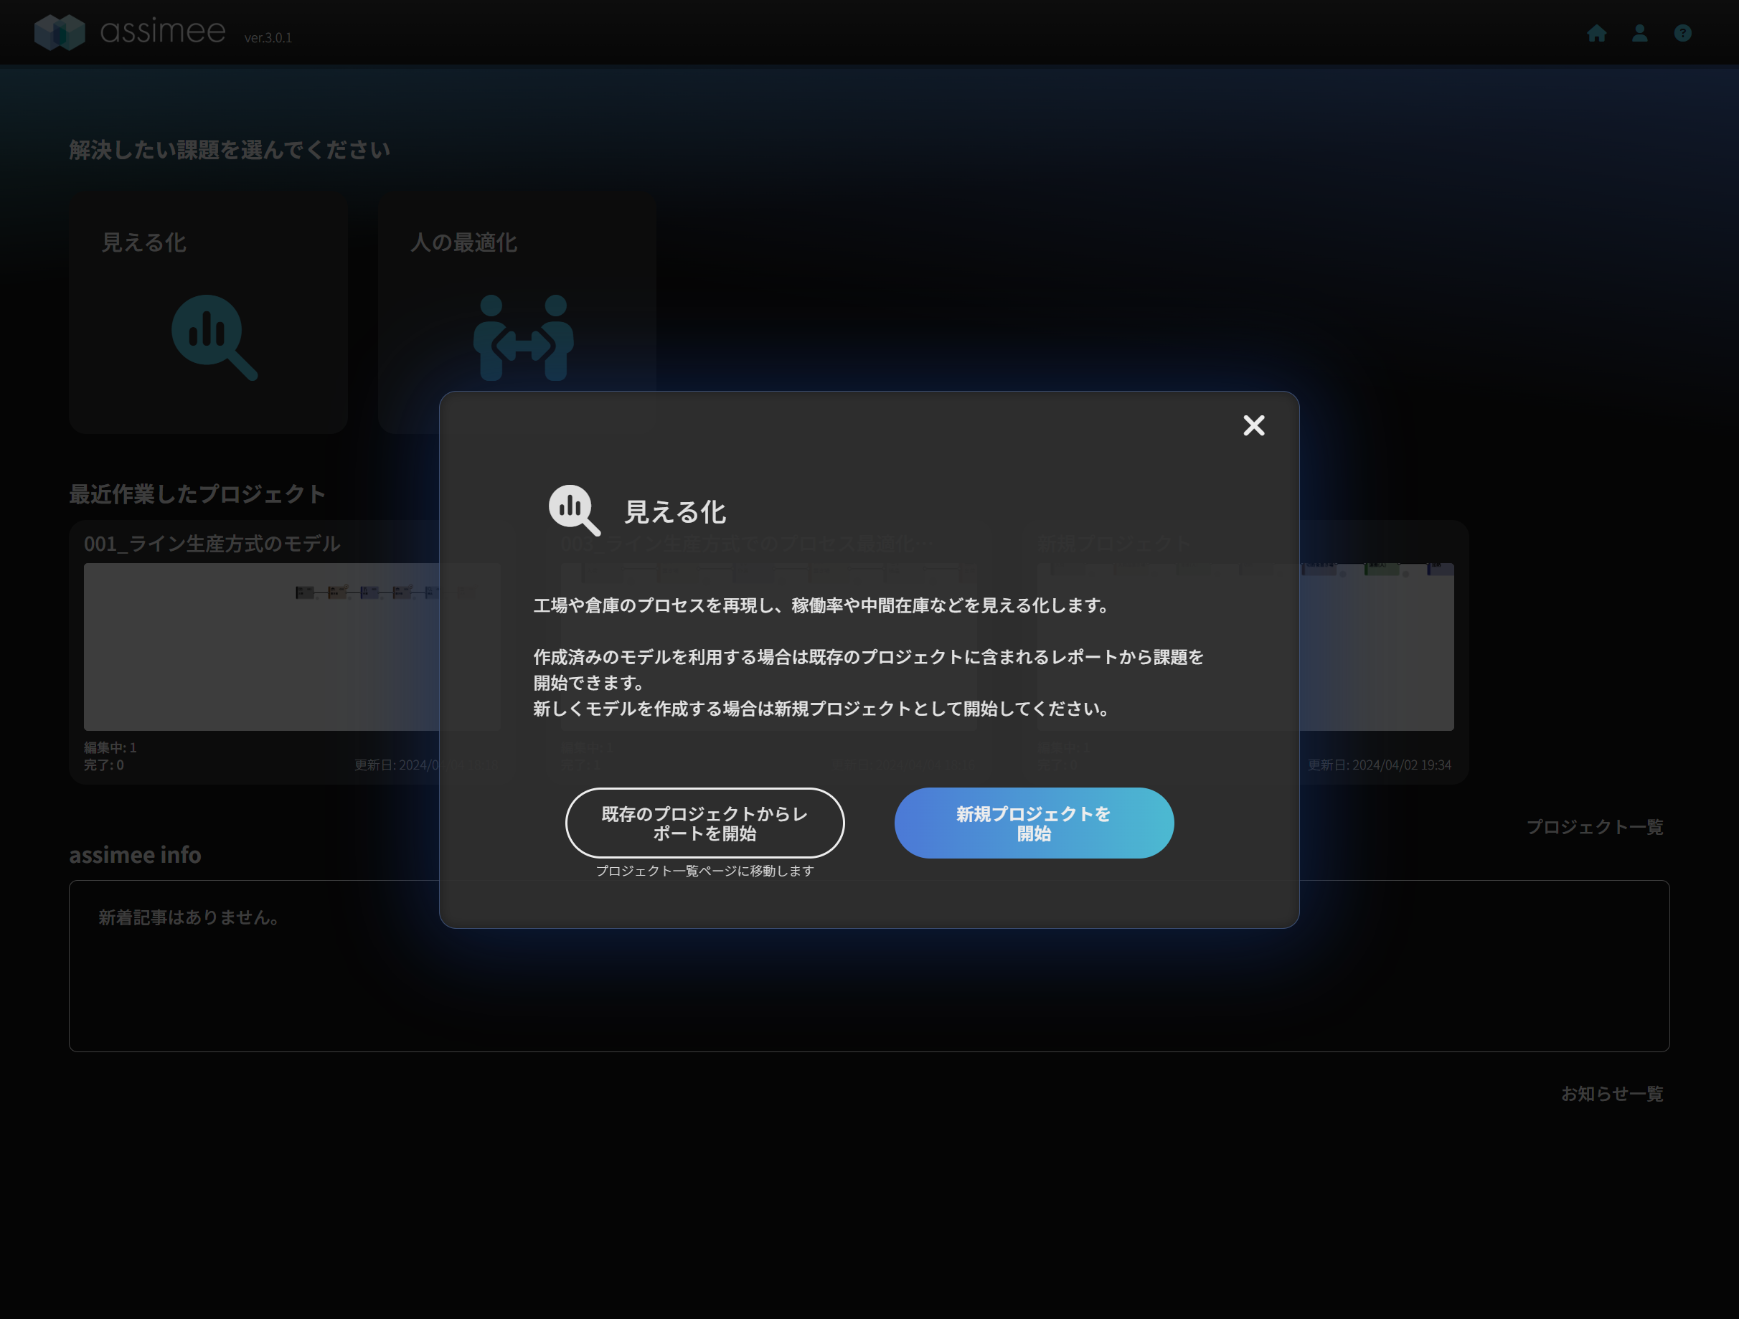The image size is (1739, 1319).
Task: Open プロジェクト一覧 link
Action: (x=1594, y=827)
